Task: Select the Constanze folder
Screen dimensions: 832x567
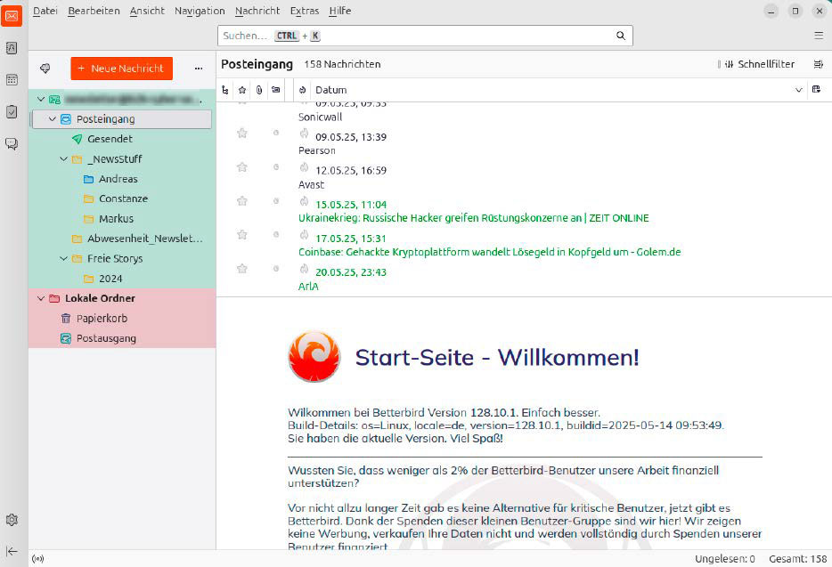Action: point(123,198)
